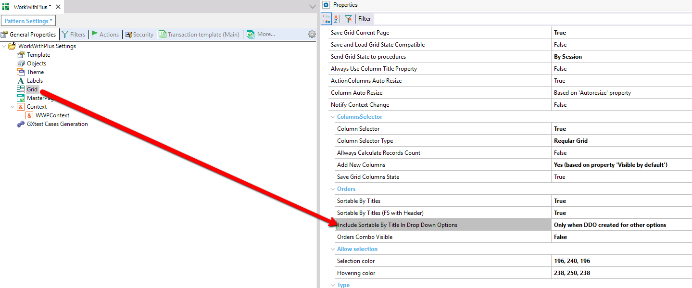Toggle Save Grid Columns State value
This screenshot has width=692, height=288.
621,177
